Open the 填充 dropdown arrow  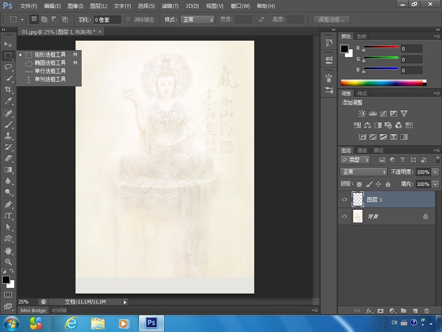click(x=436, y=184)
